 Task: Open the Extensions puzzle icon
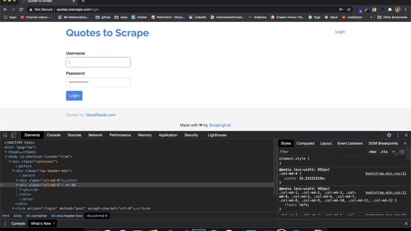[x=390, y=10]
